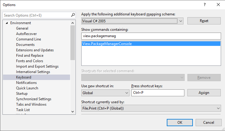Image resolution: width=225 pixels, height=131 pixels.
Task: Click the Press shortcut keys field
Action: (x=158, y=93)
